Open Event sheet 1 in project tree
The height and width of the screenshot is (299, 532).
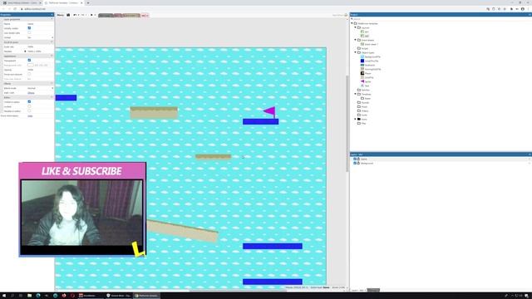pyautogui.click(x=371, y=44)
